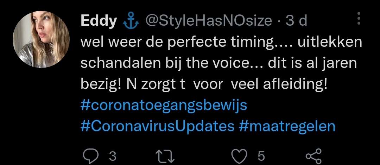The width and height of the screenshot is (380, 165).
Task: Open the reply icon with speech bubble
Action: [91, 156]
